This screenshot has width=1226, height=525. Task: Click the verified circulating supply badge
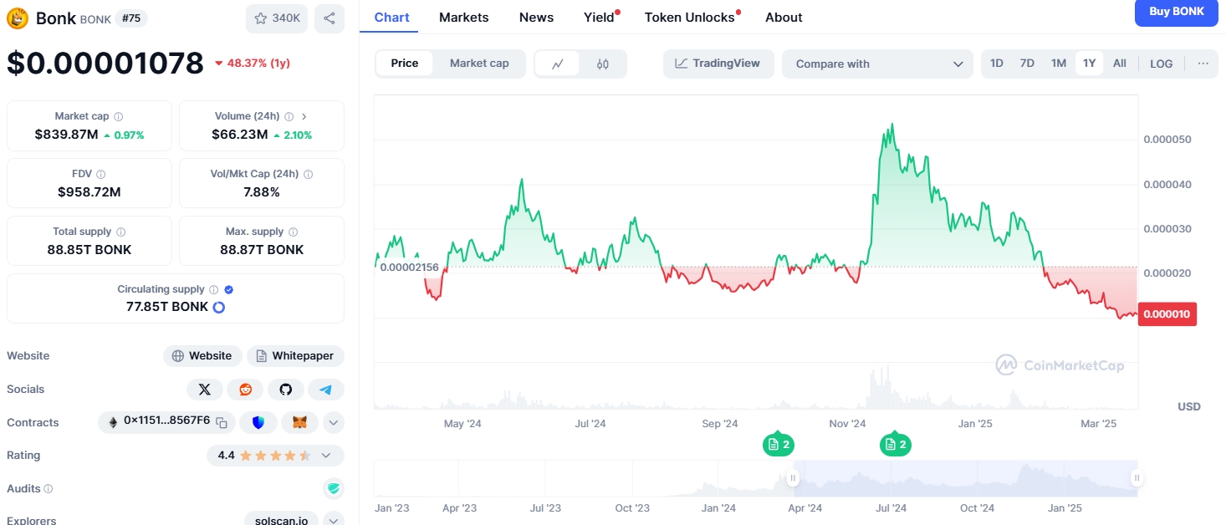pos(229,289)
